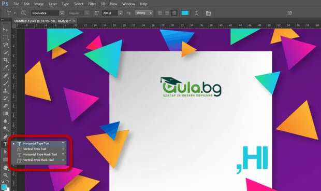Image resolution: width=321 pixels, height=191 pixels.
Task: Select the Crop tool in toolbar
Action: coord(6,60)
